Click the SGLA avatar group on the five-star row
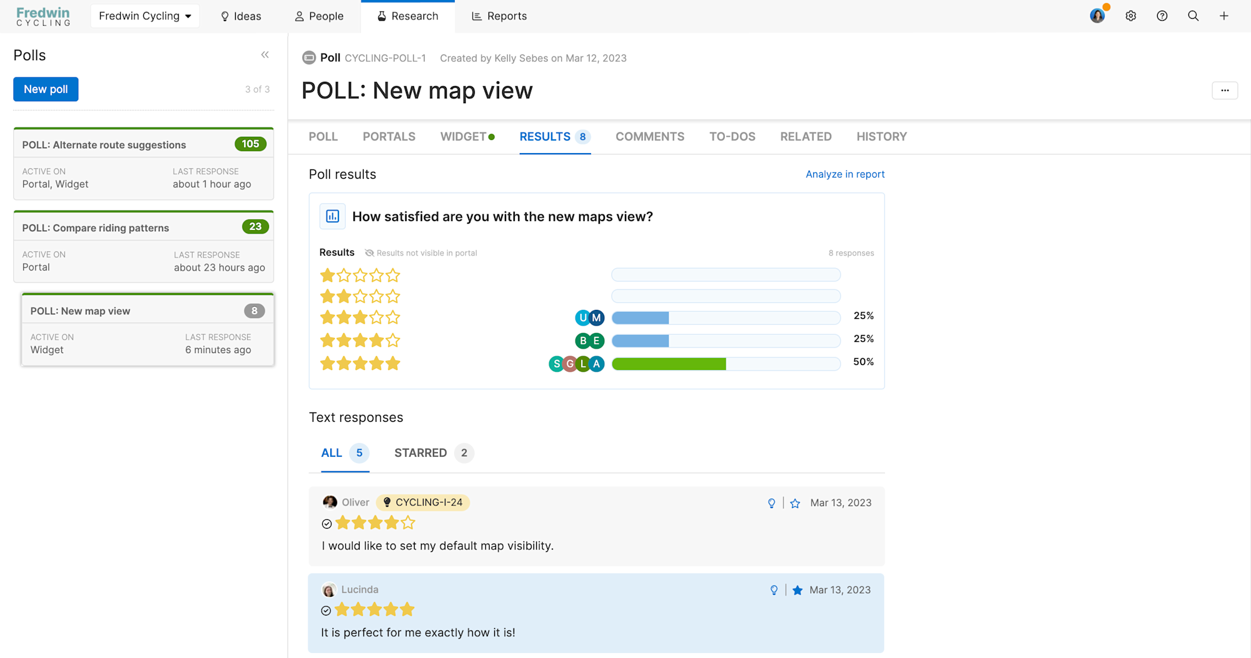Image resolution: width=1251 pixels, height=658 pixels. click(x=575, y=363)
